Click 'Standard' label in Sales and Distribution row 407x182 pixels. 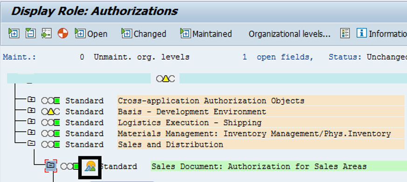click(x=84, y=145)
